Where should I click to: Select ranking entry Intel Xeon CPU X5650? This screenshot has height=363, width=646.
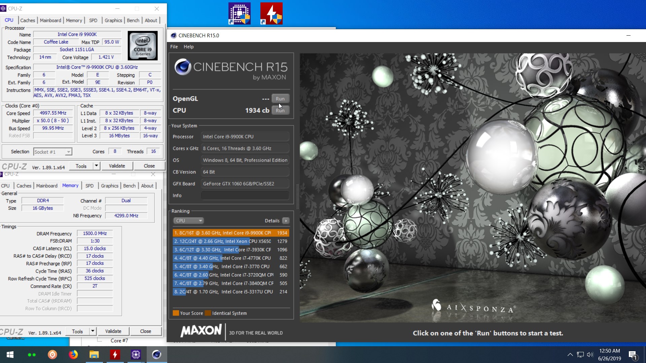click(231, 241)
